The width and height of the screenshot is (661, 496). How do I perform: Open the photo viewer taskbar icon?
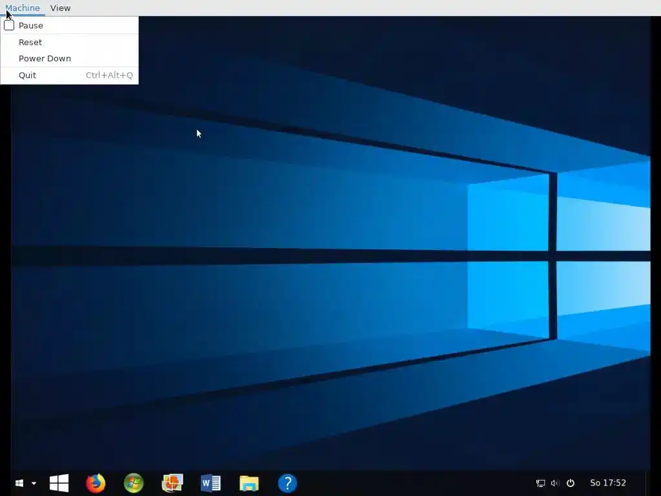click(172, 483)
